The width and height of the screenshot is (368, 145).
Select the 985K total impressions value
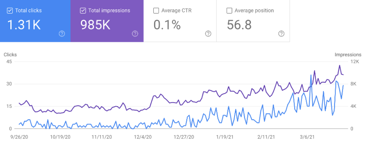tap(95, 25)
